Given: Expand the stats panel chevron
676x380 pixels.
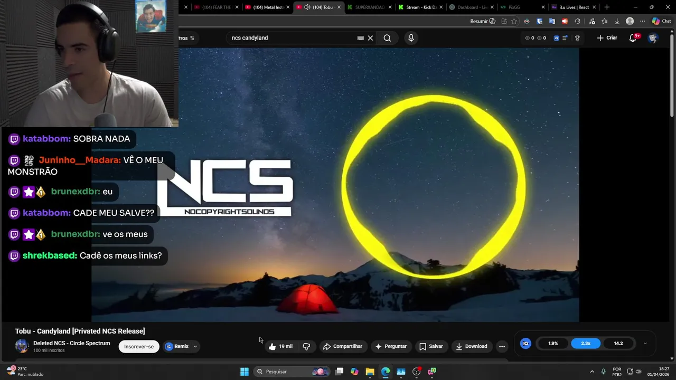Looking at the screenshot, I should click(x=645, y=344).
